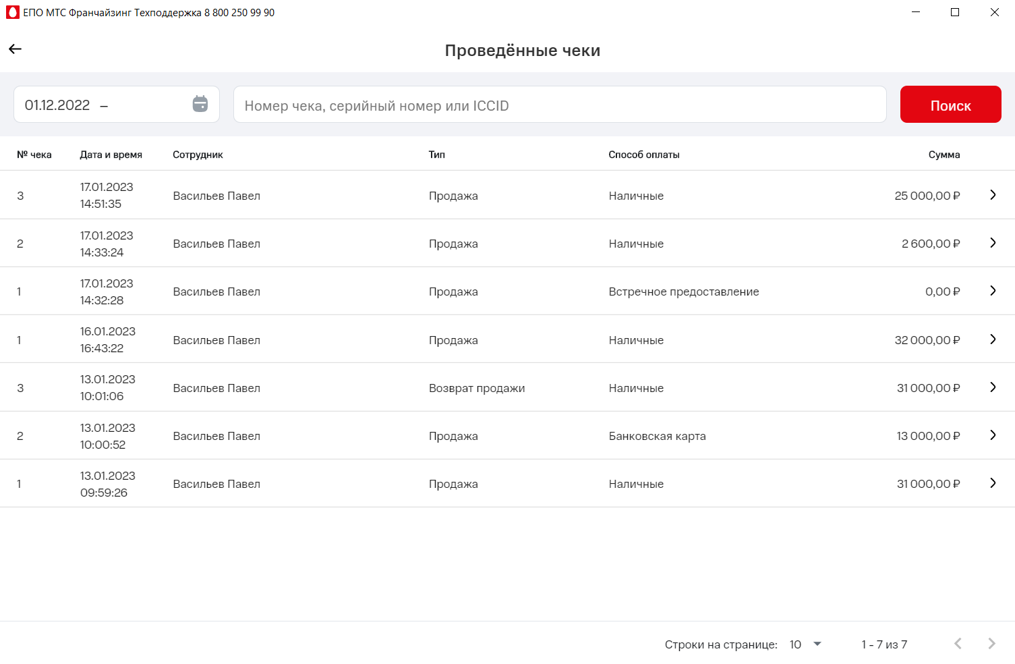This screenshot has width=1015, height=664.
Task: Open details chevron for 25 000,00 ₽ receipt
Action: [x=993, y=195]
